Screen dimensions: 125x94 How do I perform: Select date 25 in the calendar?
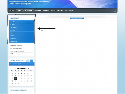21,81
